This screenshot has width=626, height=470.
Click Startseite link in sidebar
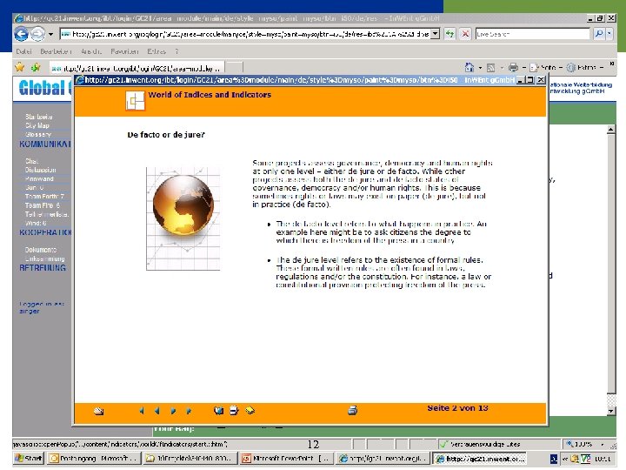(39, 117)
